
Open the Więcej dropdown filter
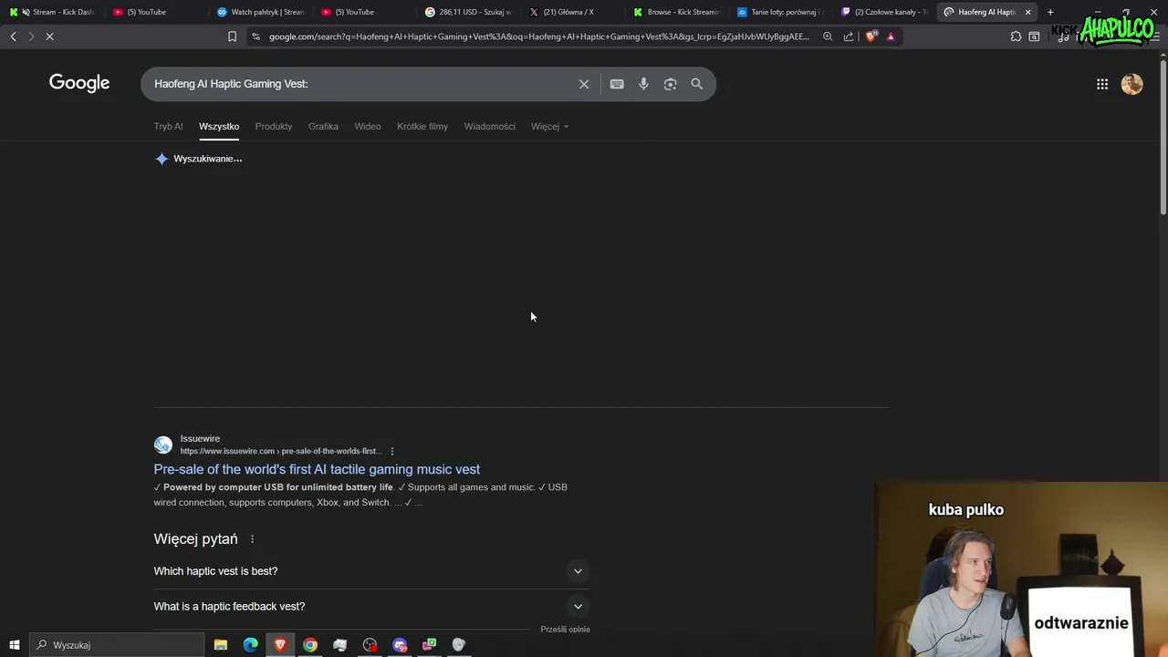549,126
